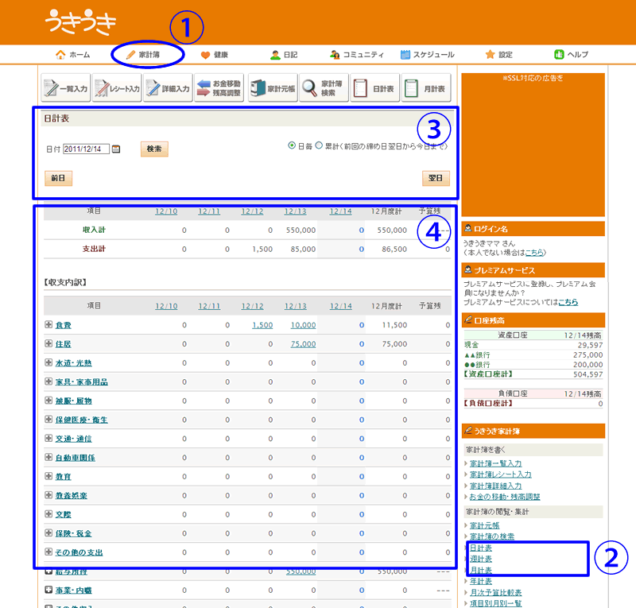
Task: Click 12/10 header in the summary table
Action: [x=166, y=211]
